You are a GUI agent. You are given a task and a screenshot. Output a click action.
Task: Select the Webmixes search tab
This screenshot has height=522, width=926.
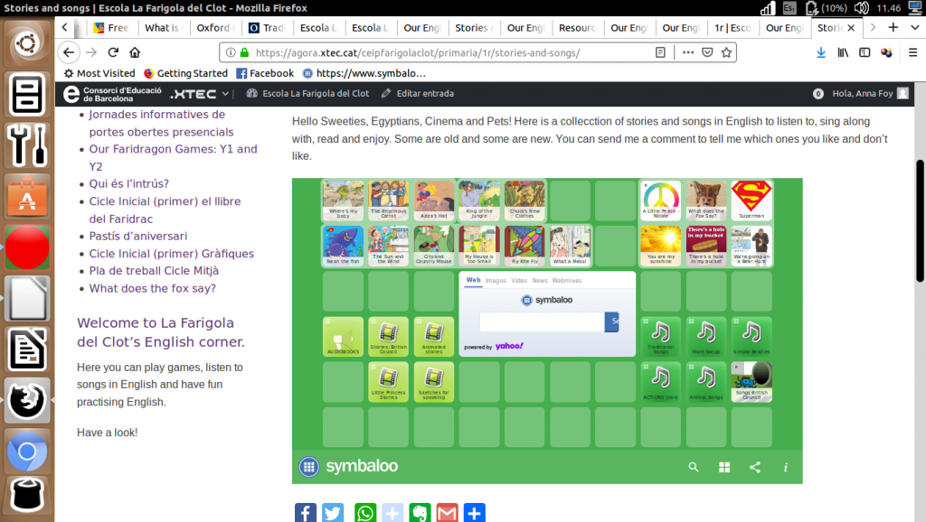pos(567,281)
